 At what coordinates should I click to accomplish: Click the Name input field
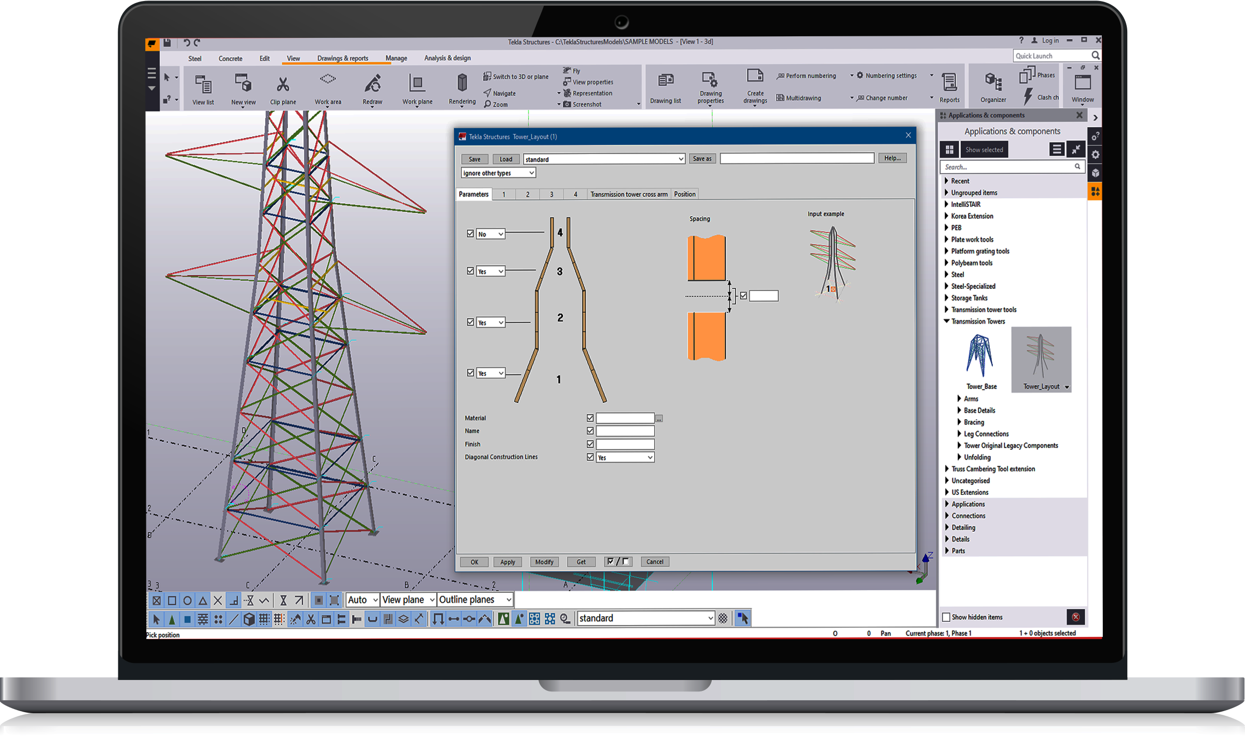click(x=625, y=431)
